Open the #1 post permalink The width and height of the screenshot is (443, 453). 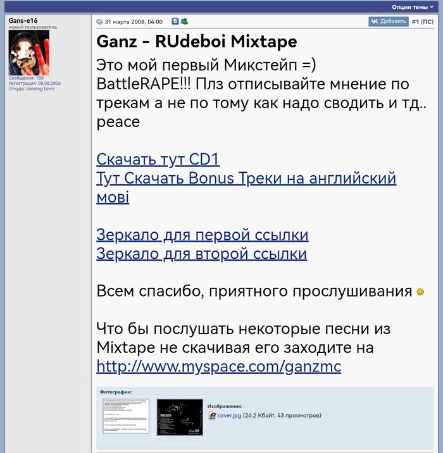click(x=415, y=22)
